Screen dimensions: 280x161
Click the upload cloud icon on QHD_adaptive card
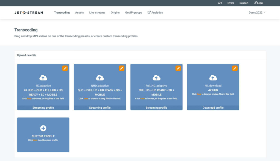pyautogui.click(x=100, y=78)
